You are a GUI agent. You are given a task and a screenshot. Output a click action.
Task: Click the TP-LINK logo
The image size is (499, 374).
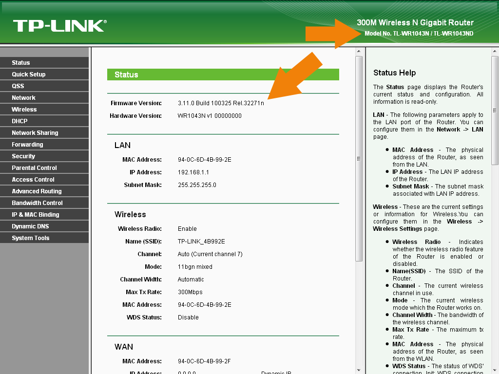pyautogui.click(x=60, y=26)
